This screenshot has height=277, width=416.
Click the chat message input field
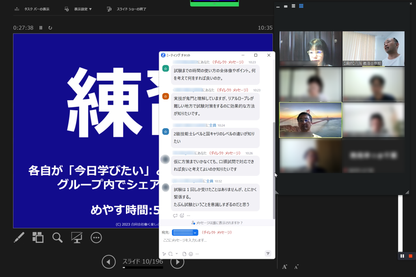215,240
